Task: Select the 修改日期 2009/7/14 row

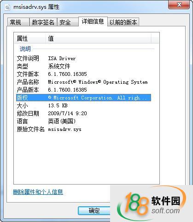Action: pos(83,113)
